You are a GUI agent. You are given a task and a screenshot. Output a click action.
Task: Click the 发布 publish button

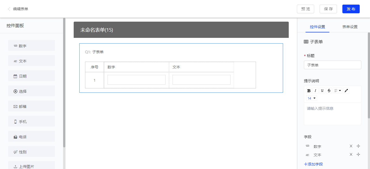tap(351, 9)
